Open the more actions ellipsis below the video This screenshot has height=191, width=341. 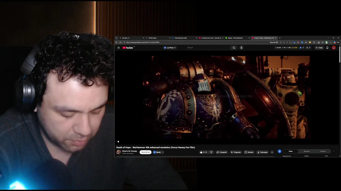pos(272,152)
